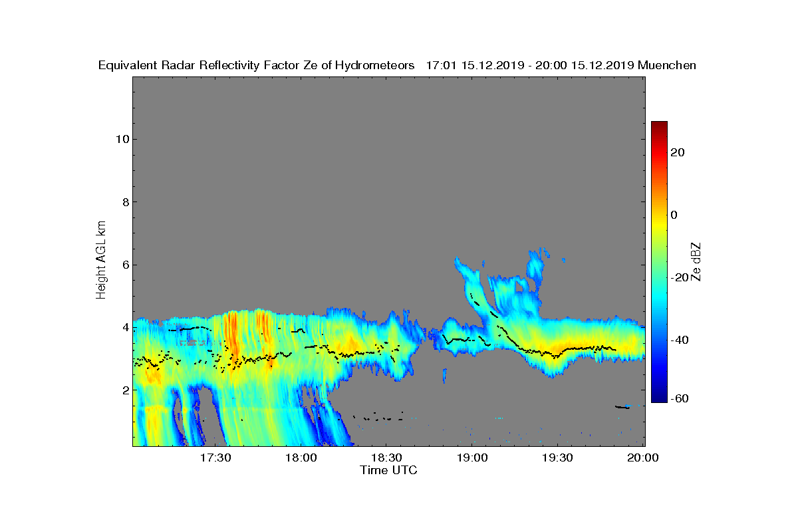Click the colorbar tick label 0
798x532 pixels.
(675, 215)
